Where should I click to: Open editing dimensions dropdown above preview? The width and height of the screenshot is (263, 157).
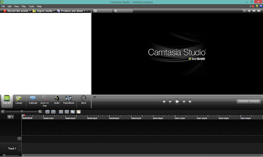(x=103, y=11)
